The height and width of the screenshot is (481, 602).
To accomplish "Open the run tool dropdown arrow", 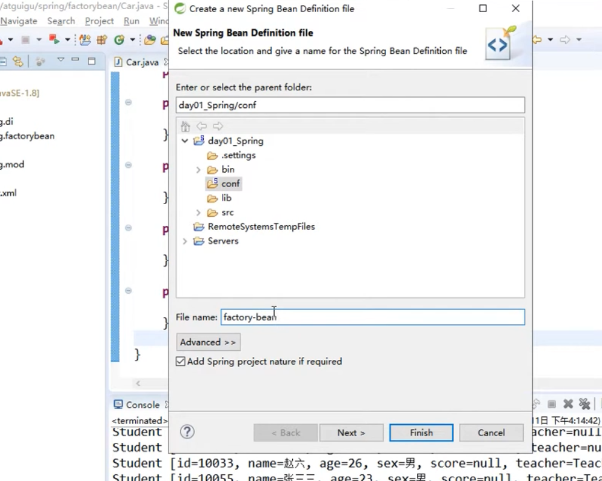I will tap(67, 39).
